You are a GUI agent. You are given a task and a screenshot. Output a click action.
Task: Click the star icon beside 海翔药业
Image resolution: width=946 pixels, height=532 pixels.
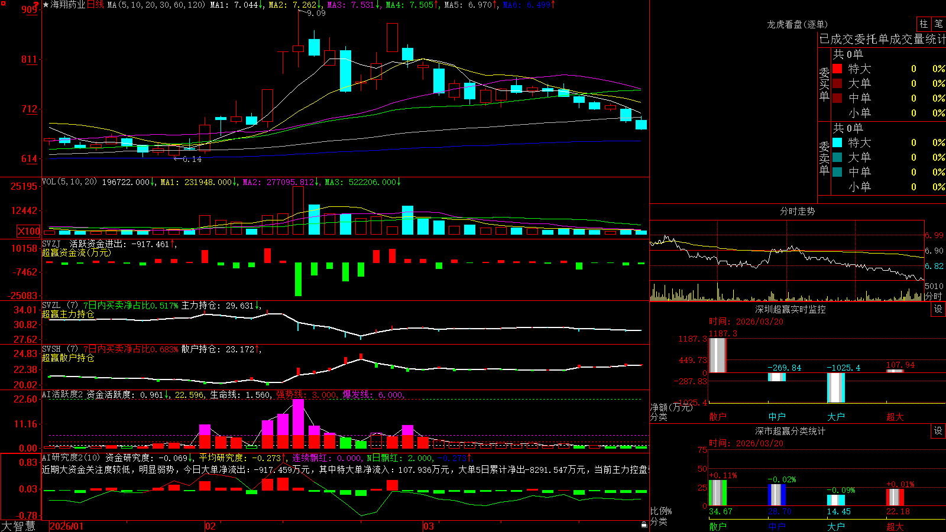(46, 5)
